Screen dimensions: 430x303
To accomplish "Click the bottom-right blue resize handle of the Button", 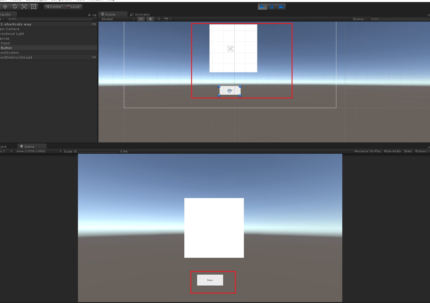I will point(240,95).
